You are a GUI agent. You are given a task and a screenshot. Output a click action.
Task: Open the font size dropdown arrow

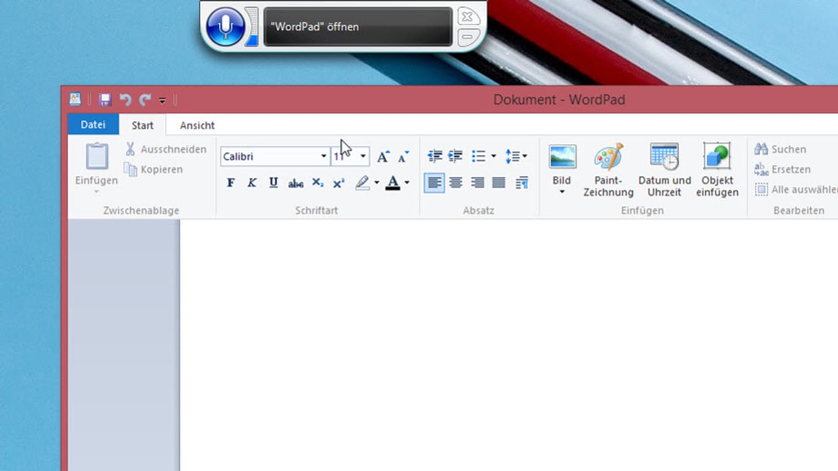coord(363,156)
